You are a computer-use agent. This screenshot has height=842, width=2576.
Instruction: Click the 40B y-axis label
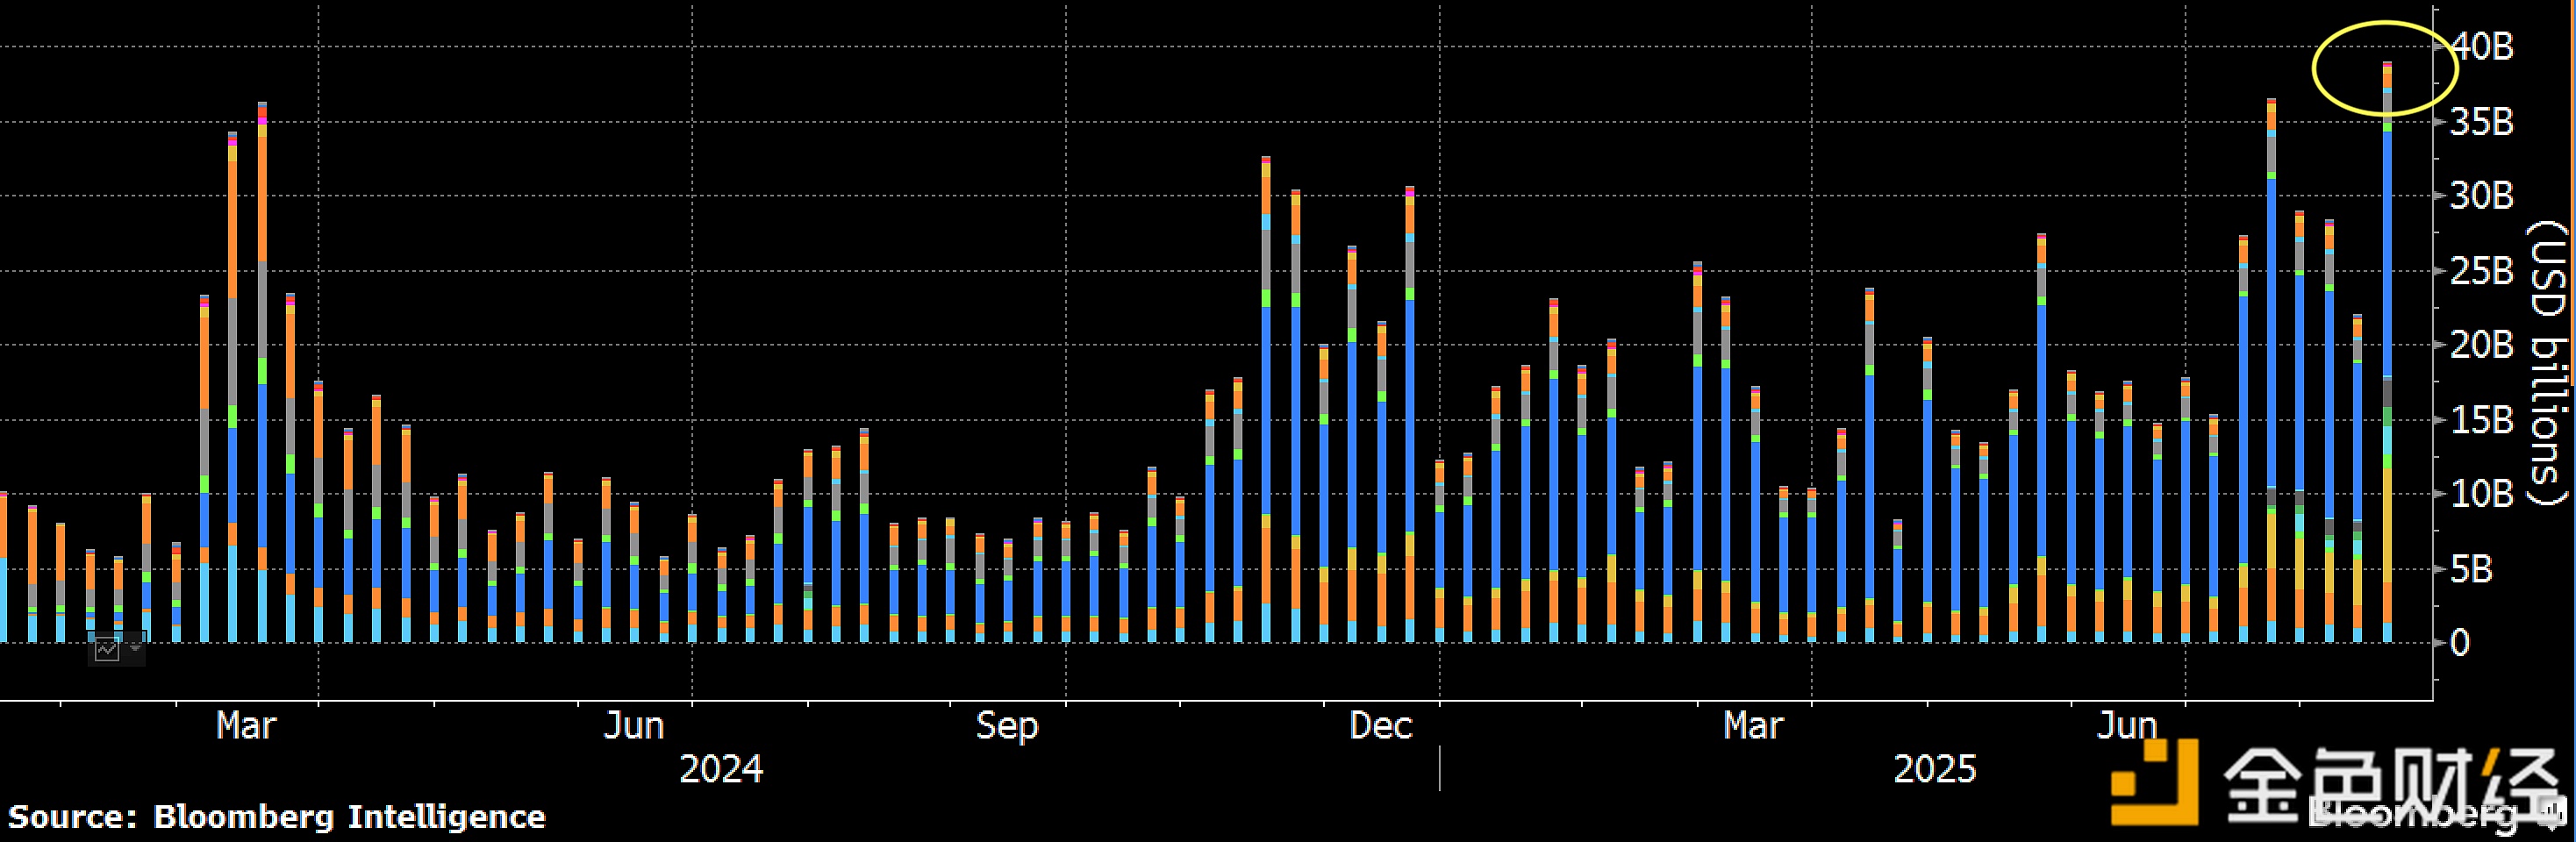[2482, 46]
